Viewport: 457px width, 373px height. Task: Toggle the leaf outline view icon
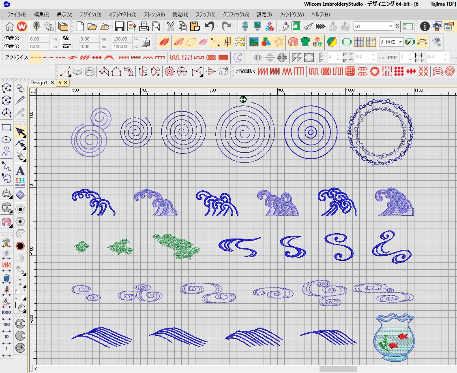pyautogui.click(x=191, y=42)
